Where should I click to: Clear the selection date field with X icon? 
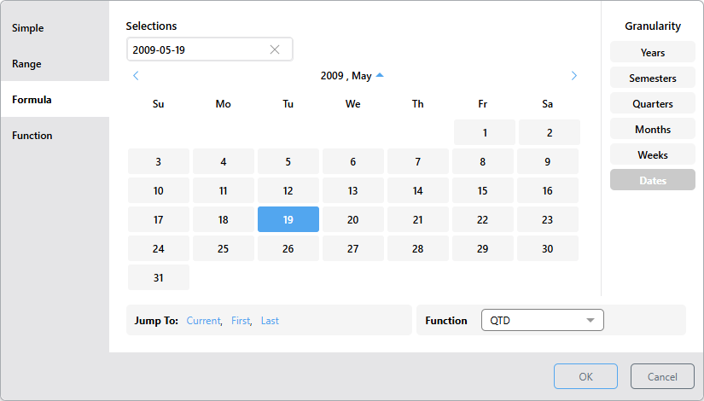275,49
